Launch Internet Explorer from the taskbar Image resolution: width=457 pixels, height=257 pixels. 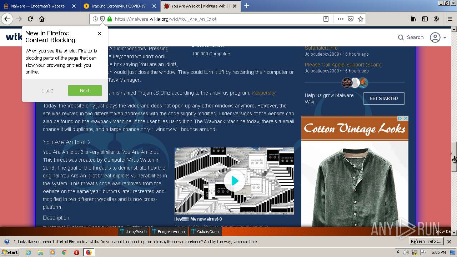[x=29, y=252]
